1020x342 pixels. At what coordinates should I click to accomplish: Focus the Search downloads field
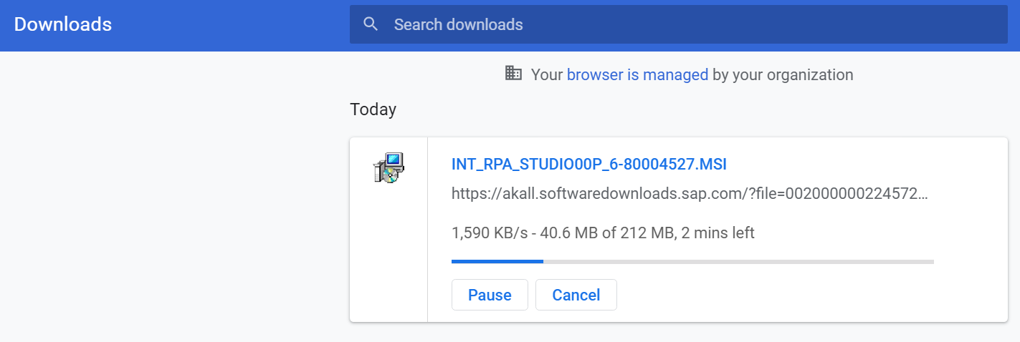pos(645,24)
